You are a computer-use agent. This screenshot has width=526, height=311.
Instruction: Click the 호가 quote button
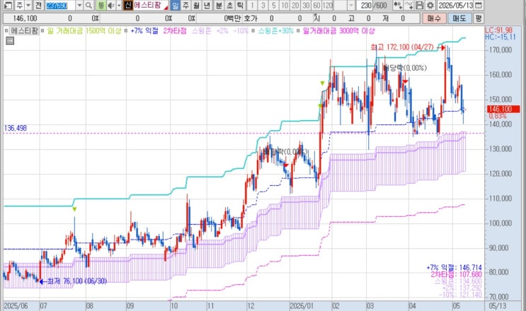(x=251, y=18)
